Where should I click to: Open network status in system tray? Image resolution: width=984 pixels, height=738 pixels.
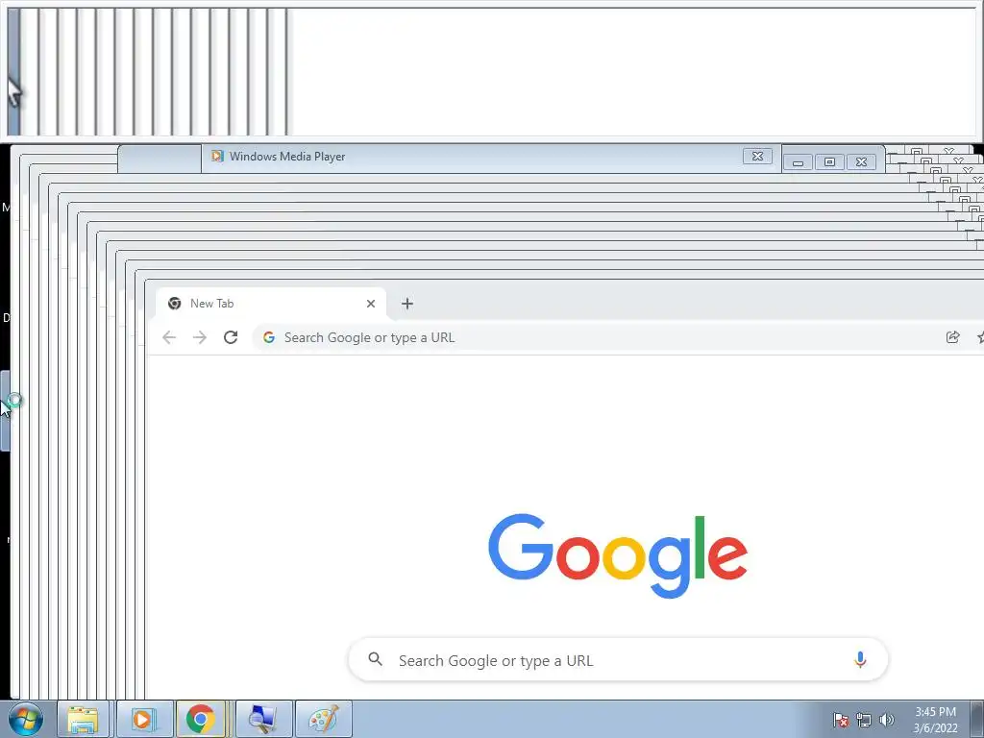tap(864, 720)
